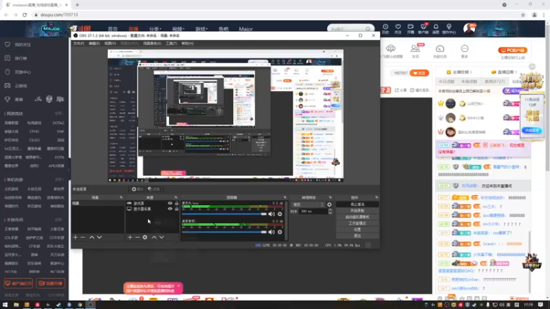Mute the microphone channel speaker in mixer
The image size is (550, 309).
272,214
